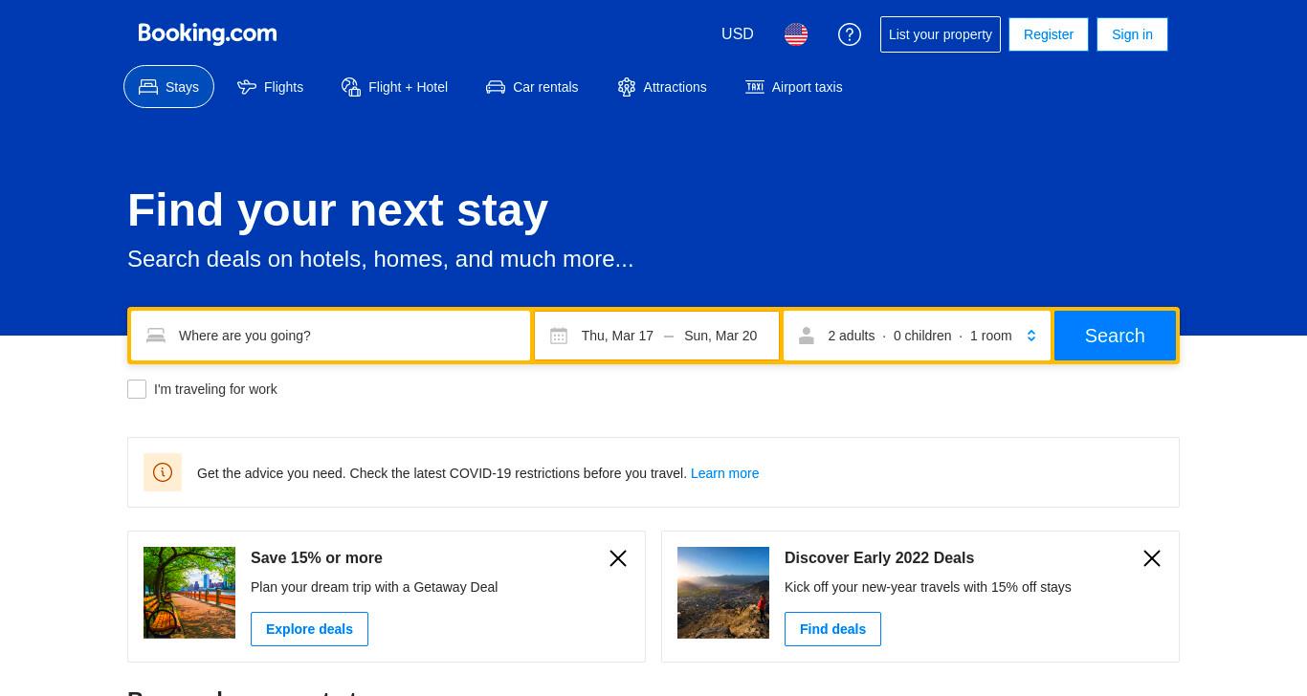
Task: Click the calendar icon in date field
Action: [x=559, y=336]
